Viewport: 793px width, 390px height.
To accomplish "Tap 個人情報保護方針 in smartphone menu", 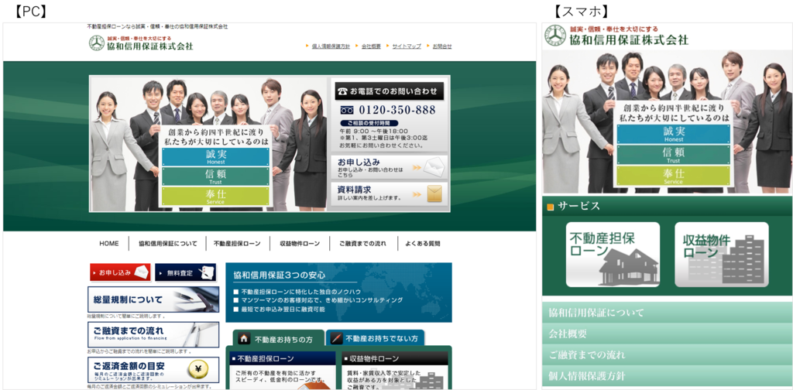I will [x=667, y=376].
